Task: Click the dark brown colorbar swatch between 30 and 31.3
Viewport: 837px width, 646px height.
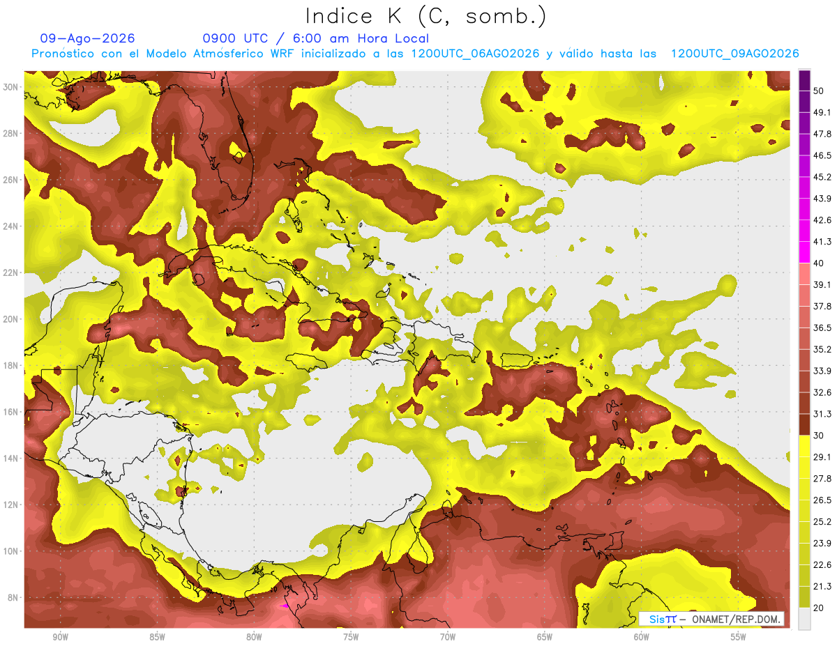Action: pos(804,425)
